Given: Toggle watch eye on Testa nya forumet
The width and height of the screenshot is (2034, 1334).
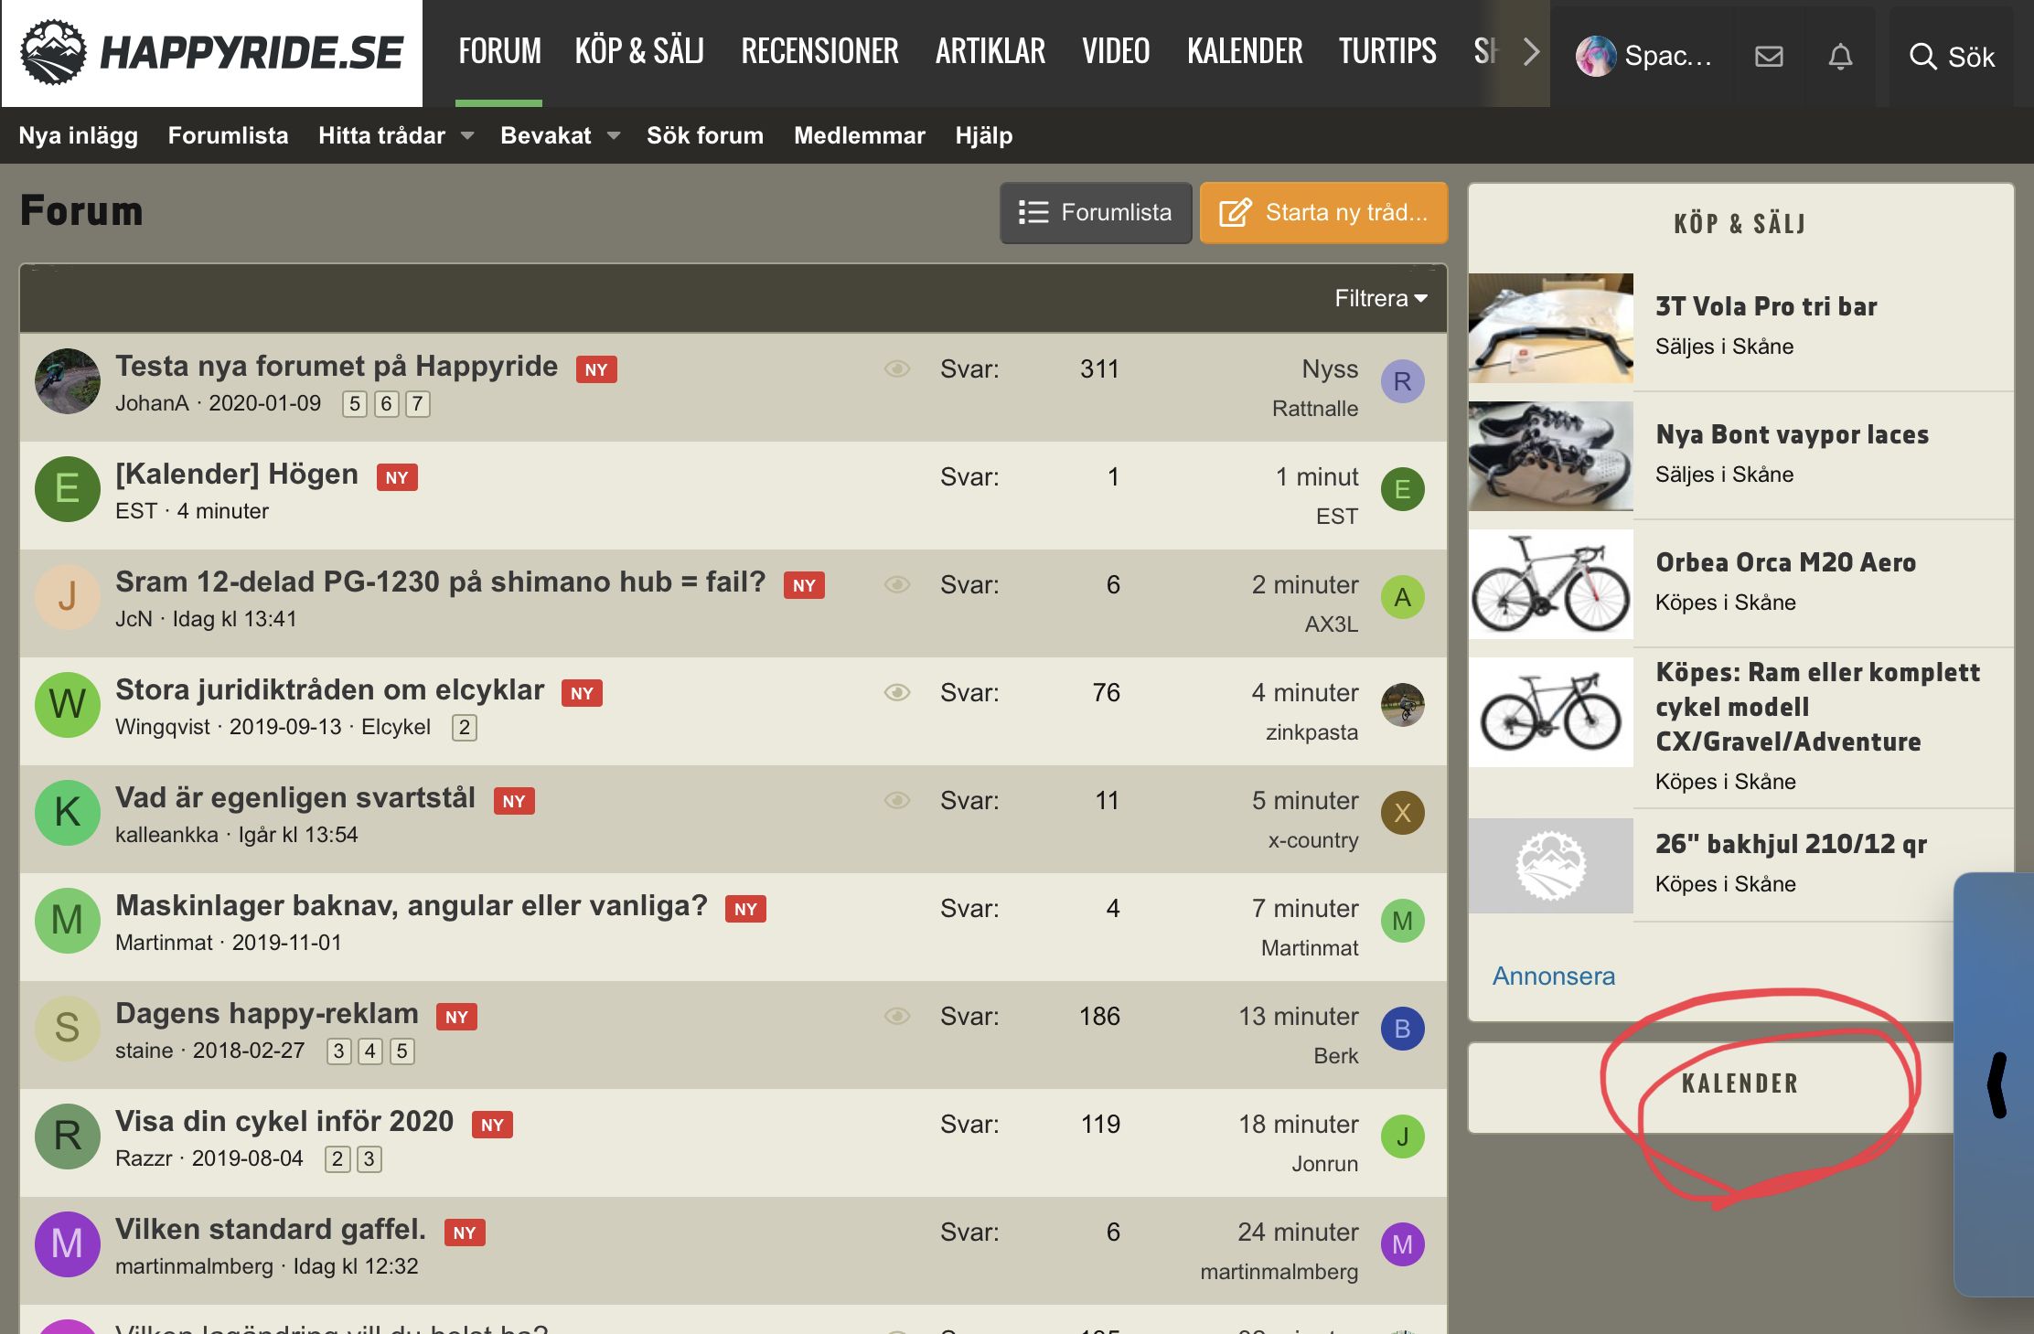Looking at the screenshot, I should [x=897, y=368].
